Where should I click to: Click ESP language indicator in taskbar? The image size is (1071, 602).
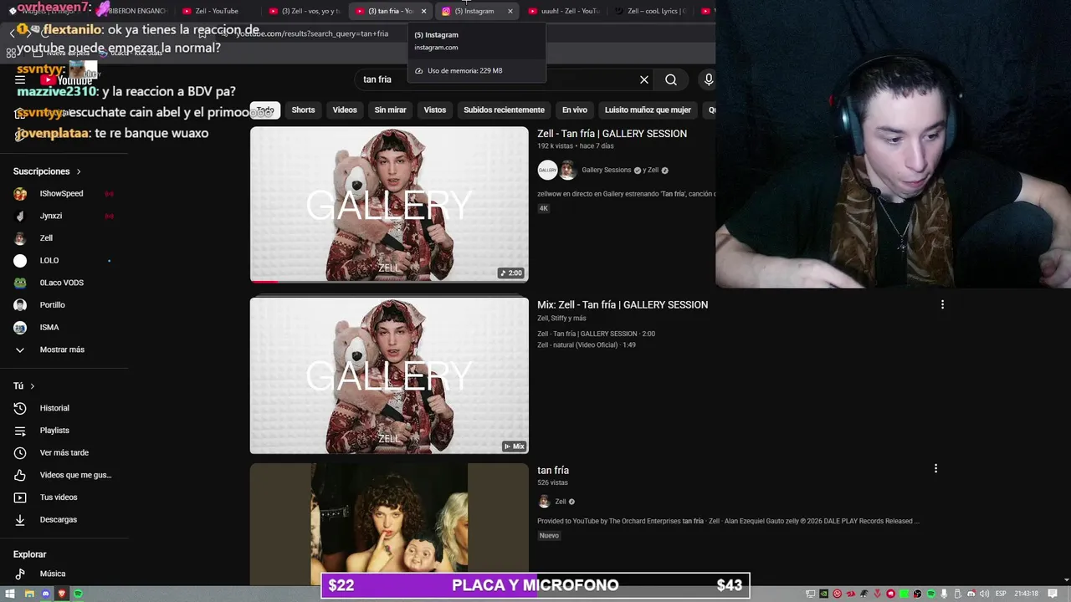(x=1001, y=594)
